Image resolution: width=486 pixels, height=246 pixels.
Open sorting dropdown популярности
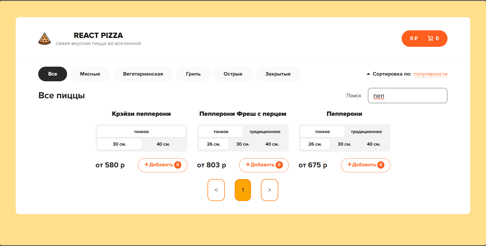tap(430, 74)
